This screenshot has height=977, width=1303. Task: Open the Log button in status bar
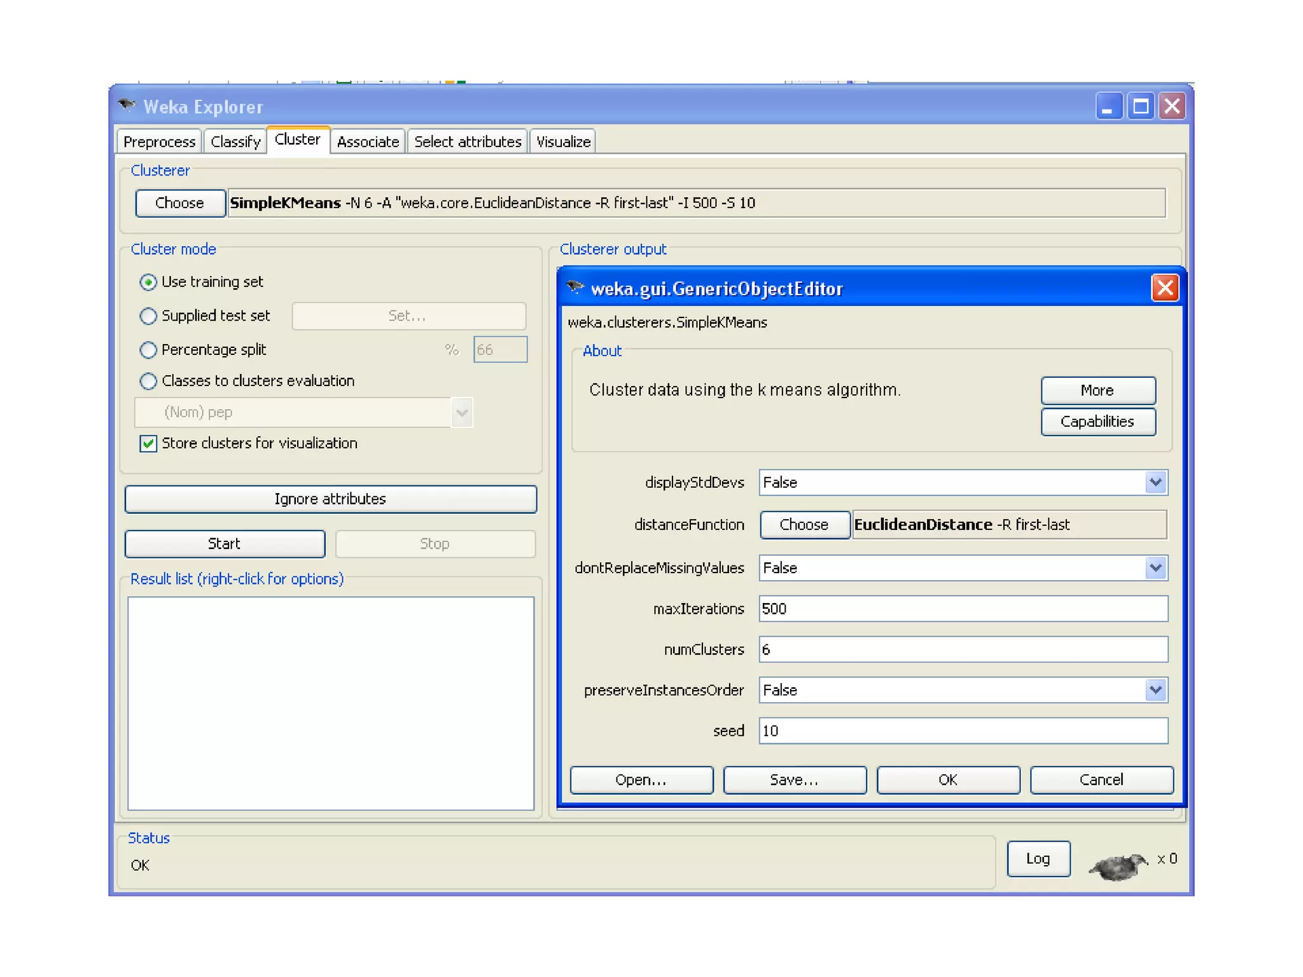click(x=1038, y=859)
